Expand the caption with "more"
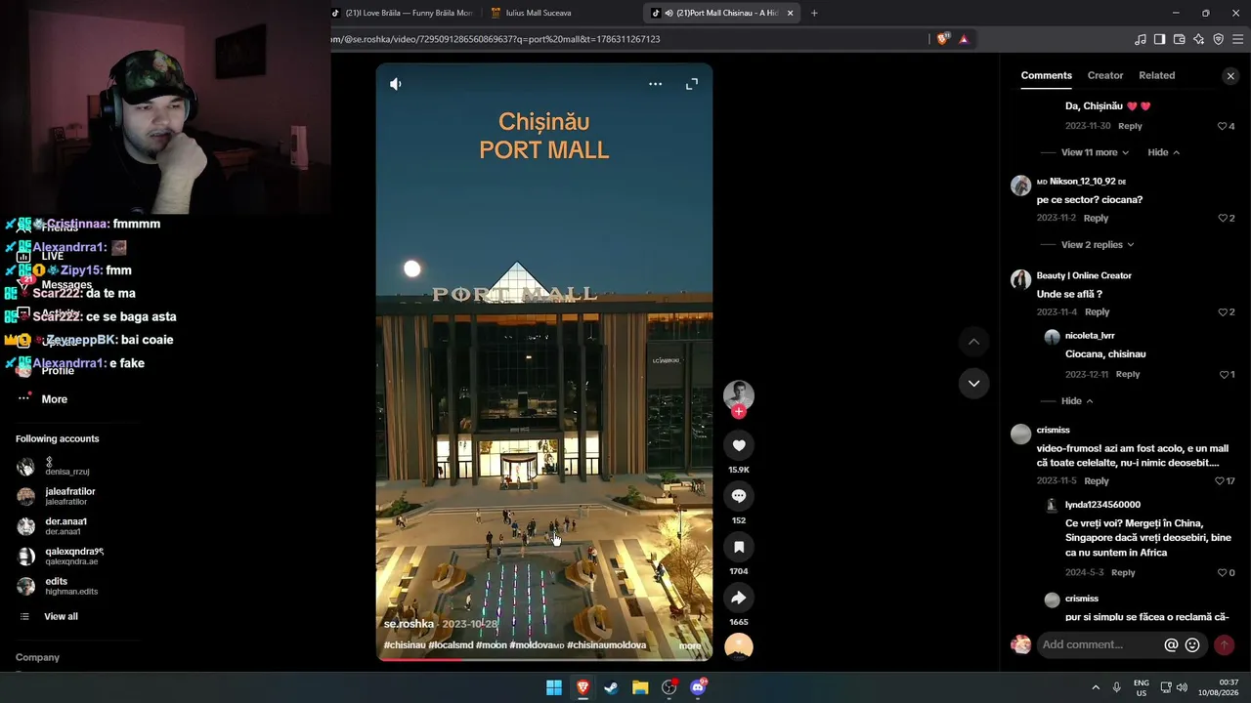Viewport: 1251px width, 703px height. (x=690, y=645)
